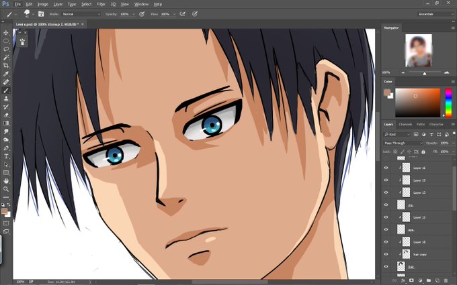This screenshot has width=457, height=285.
Task: Toggle pressure for opacity in options bar
Action: (142, 14)
